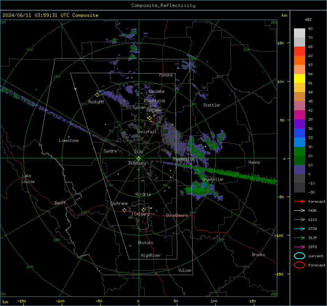Click the orange 111V arrow icon
This screenshot has height=306, width=327.
(299, 219)
